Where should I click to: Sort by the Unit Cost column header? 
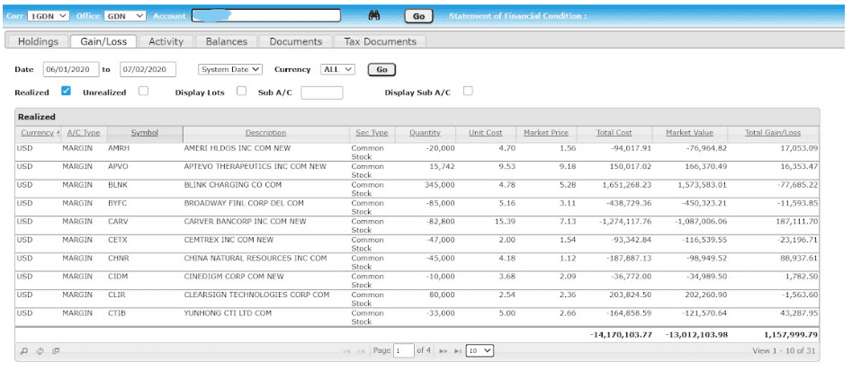pos(485,133)
